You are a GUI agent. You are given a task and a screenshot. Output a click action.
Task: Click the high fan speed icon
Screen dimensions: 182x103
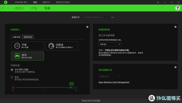(x=75, y=87)
